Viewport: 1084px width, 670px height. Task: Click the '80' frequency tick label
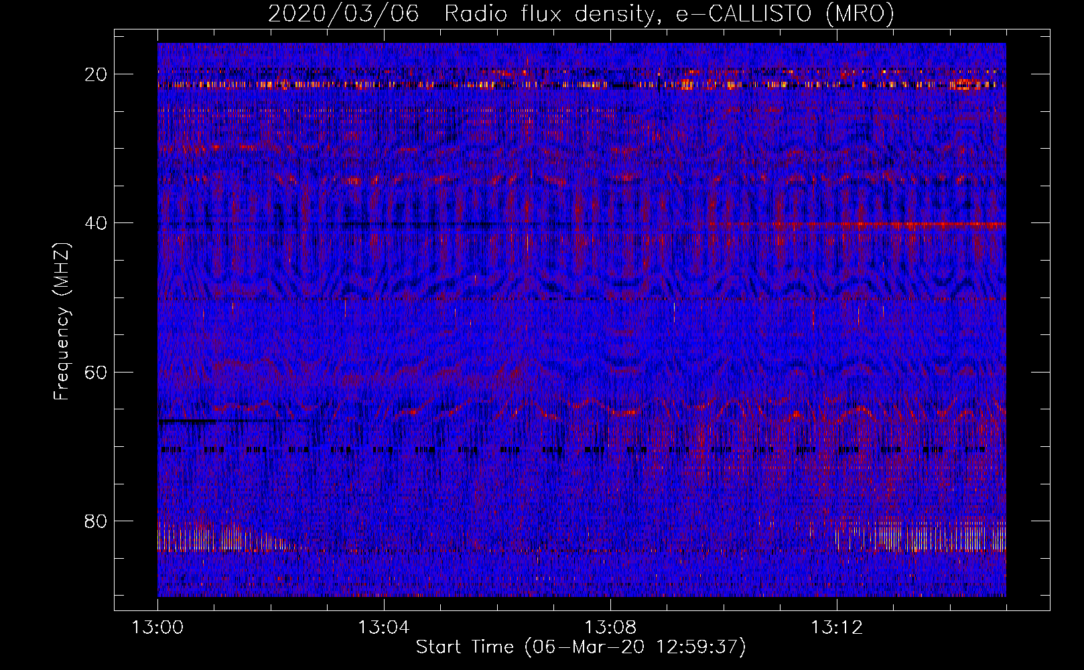click(x=96, y=521)
